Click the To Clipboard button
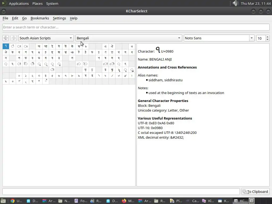 (255, 192)
